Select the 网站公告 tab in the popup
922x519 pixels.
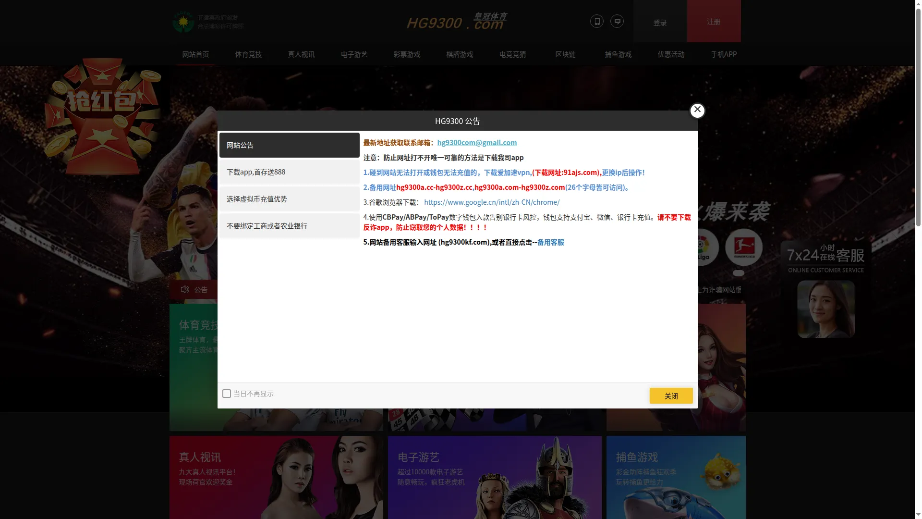290,145
